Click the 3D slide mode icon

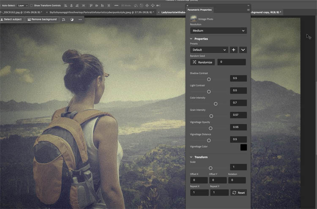153,5
